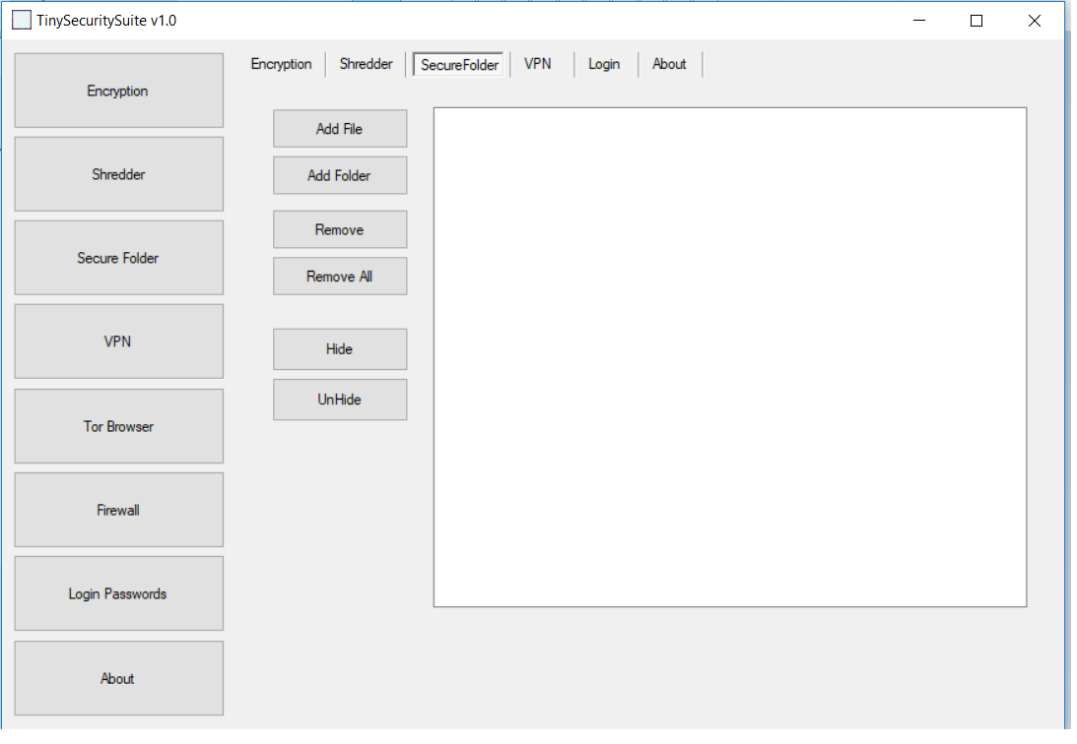This screenshot has width=1077, height=744.
Task: Open the Encryption sidebar button
Action: pos(119,91)
